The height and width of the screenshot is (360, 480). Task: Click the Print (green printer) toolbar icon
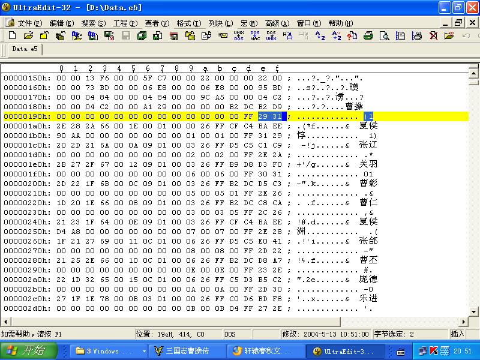[368, 36]
